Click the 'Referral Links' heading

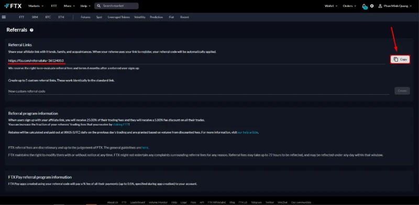20,45
